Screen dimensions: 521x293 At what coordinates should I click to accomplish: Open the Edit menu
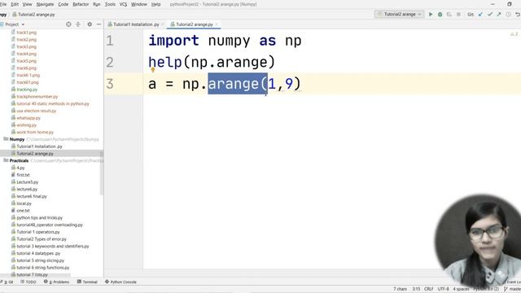15,4
